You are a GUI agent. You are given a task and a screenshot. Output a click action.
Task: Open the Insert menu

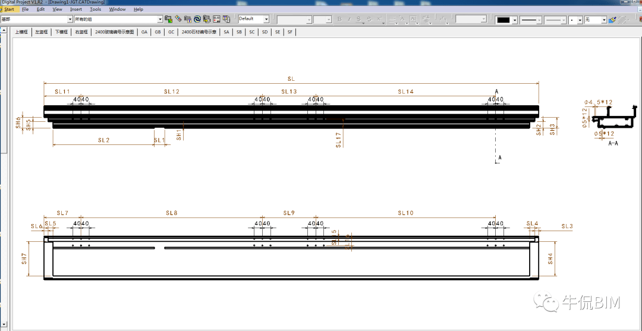[75, 9]
